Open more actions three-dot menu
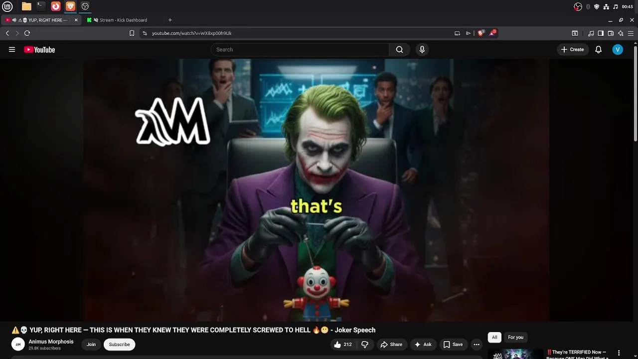The width and height of the screenshot is (638, 359). [477, 344]
